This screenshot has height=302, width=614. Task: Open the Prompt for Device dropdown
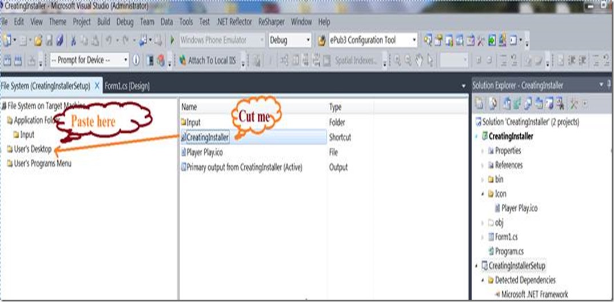(125, 60)
